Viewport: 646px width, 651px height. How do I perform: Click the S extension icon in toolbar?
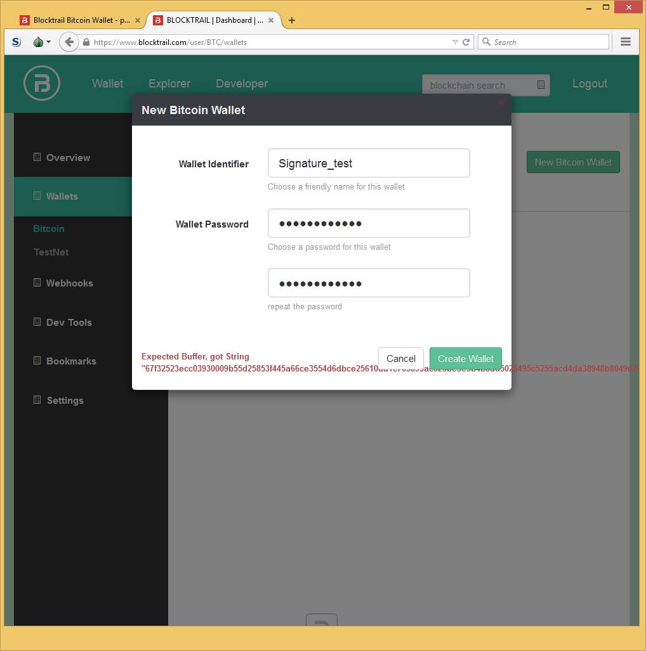tap(16, 42)
